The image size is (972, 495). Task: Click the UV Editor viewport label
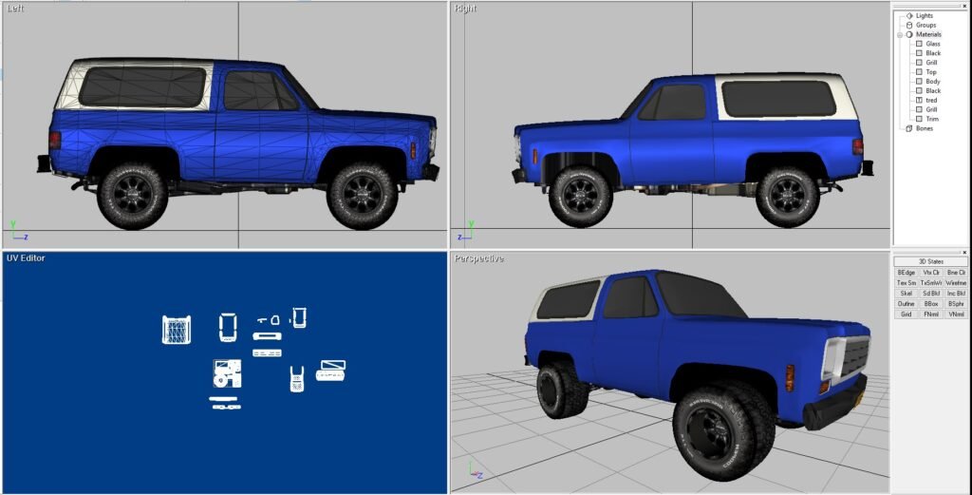(x=26, y=258)
